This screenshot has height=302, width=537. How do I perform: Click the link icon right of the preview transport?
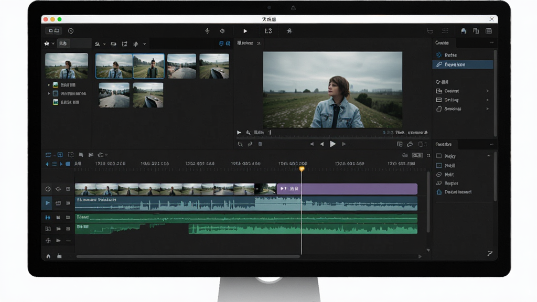[x=410, y=144]
